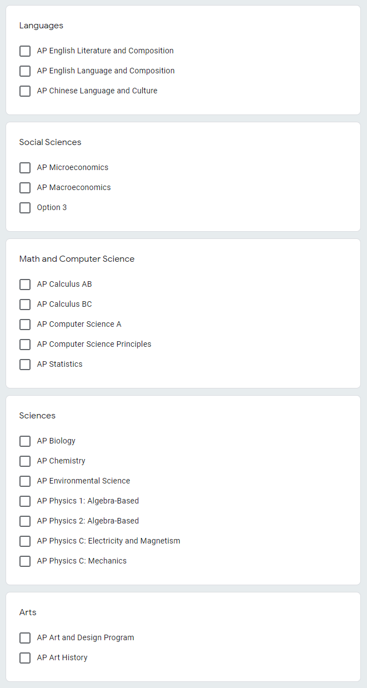Select AP Calculus AB checkbox
Screen dimensions: 367x688
click(25, 285)
